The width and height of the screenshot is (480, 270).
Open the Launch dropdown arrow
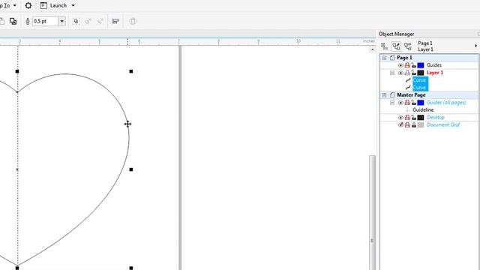73,5
